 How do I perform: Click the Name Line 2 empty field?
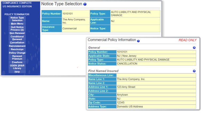pos(156,83)
